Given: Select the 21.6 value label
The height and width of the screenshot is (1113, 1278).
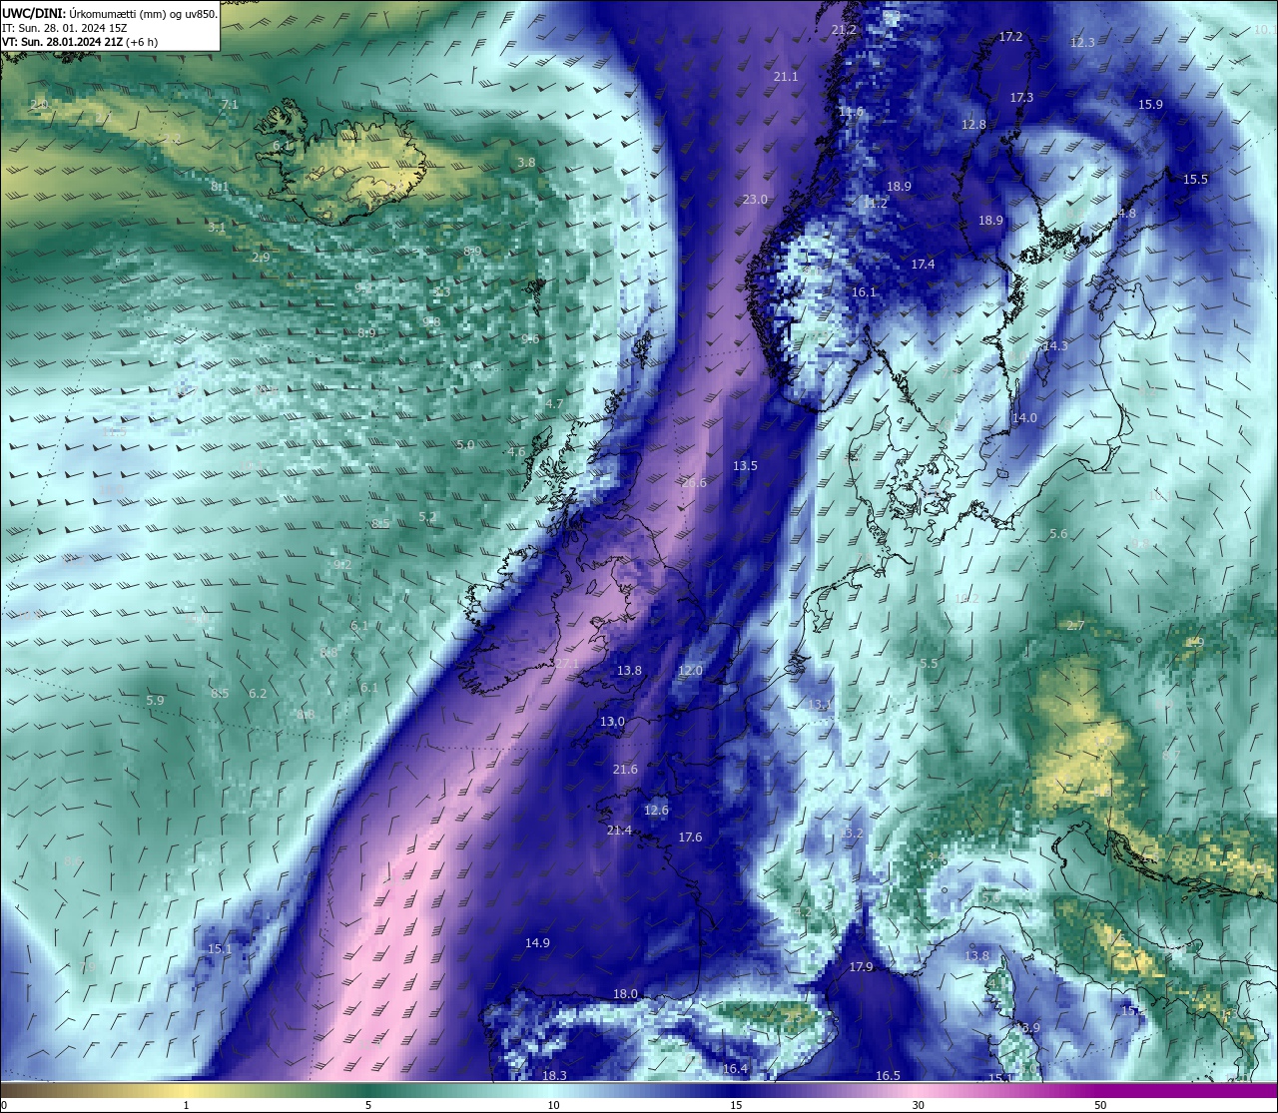Looking at the screenshot, I should 625,770.
